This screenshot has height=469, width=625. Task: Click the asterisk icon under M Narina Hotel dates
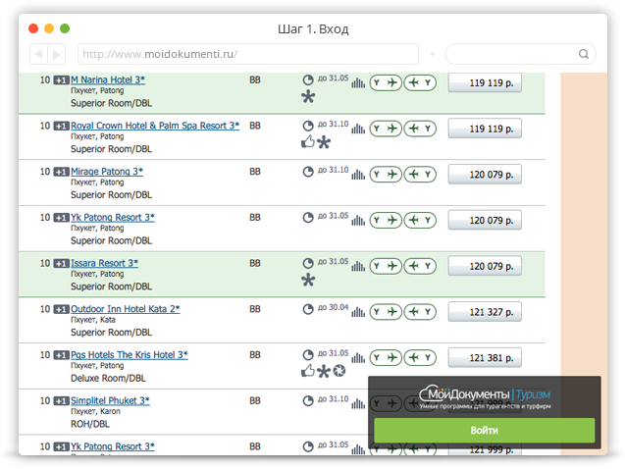tap(309, 96)
